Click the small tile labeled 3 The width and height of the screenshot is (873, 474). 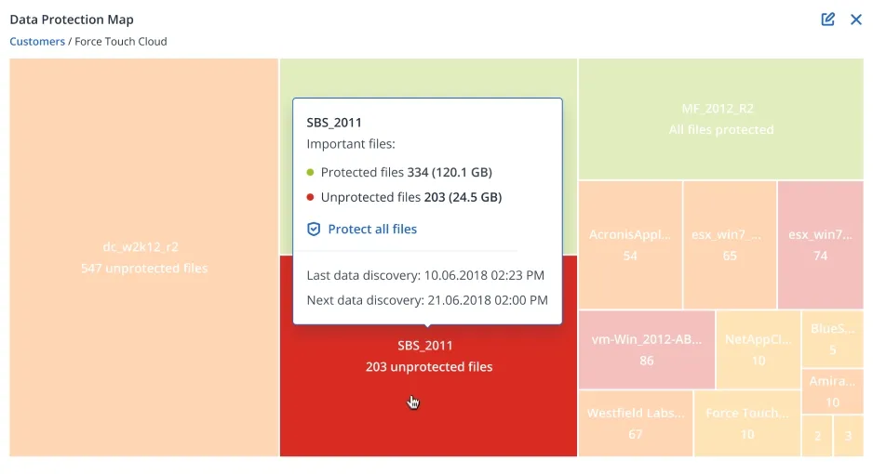click(x=848, y=435)
